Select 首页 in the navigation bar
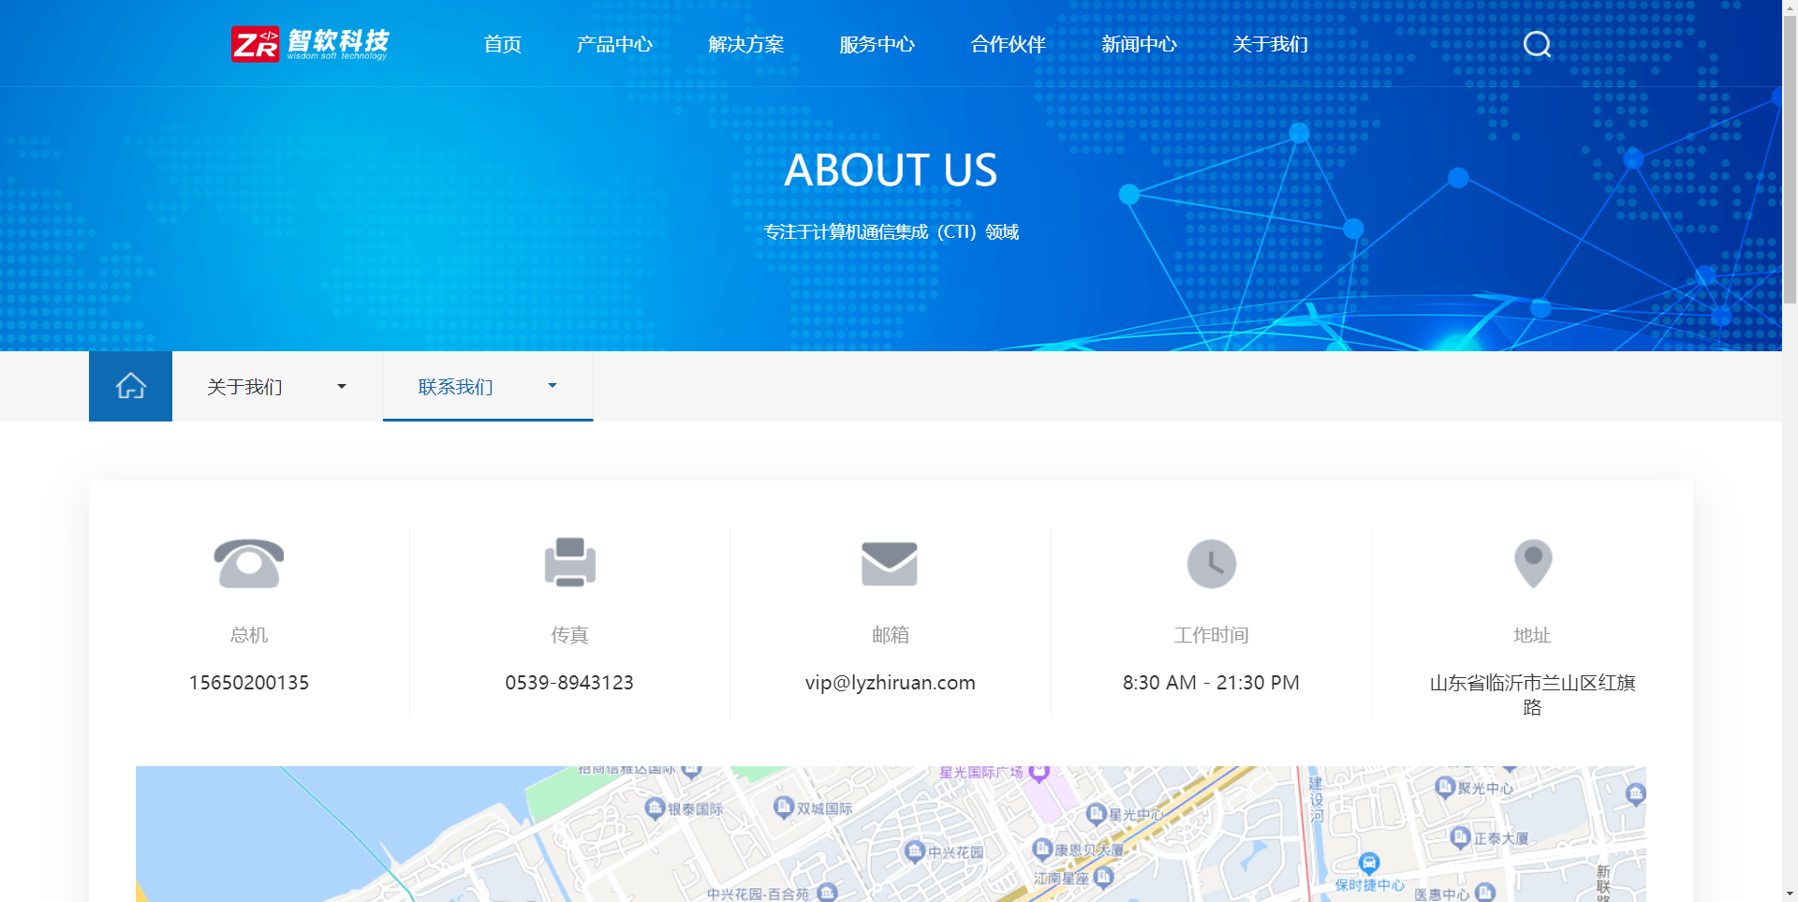The width and height of the screenshot is (1798, 902). [x=502, y=44]
